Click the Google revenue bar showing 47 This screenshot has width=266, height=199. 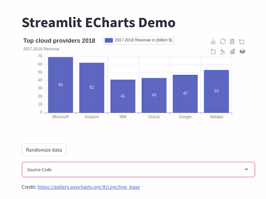point(185,93)
